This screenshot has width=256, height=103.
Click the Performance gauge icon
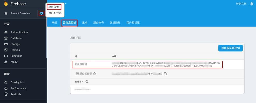click(6, 88)
